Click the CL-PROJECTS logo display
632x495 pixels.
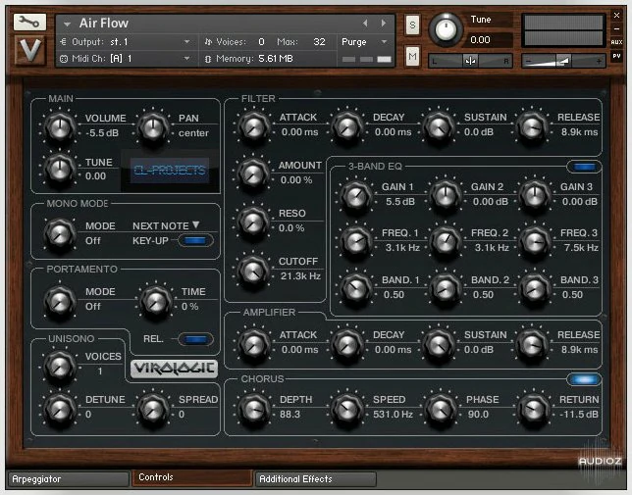(x=170, y=171)
